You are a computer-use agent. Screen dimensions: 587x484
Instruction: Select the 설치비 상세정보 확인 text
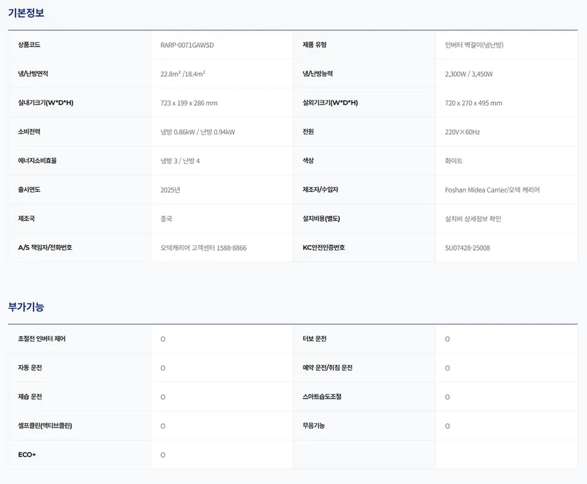coord(473,218)
